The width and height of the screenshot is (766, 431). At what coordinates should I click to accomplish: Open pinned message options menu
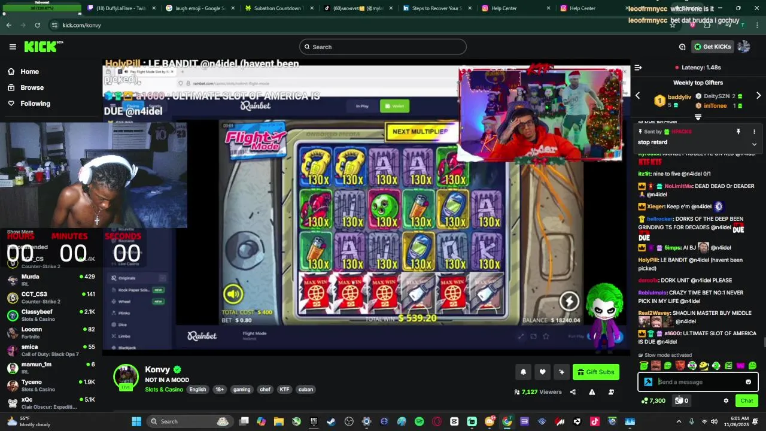click(754, 132)
